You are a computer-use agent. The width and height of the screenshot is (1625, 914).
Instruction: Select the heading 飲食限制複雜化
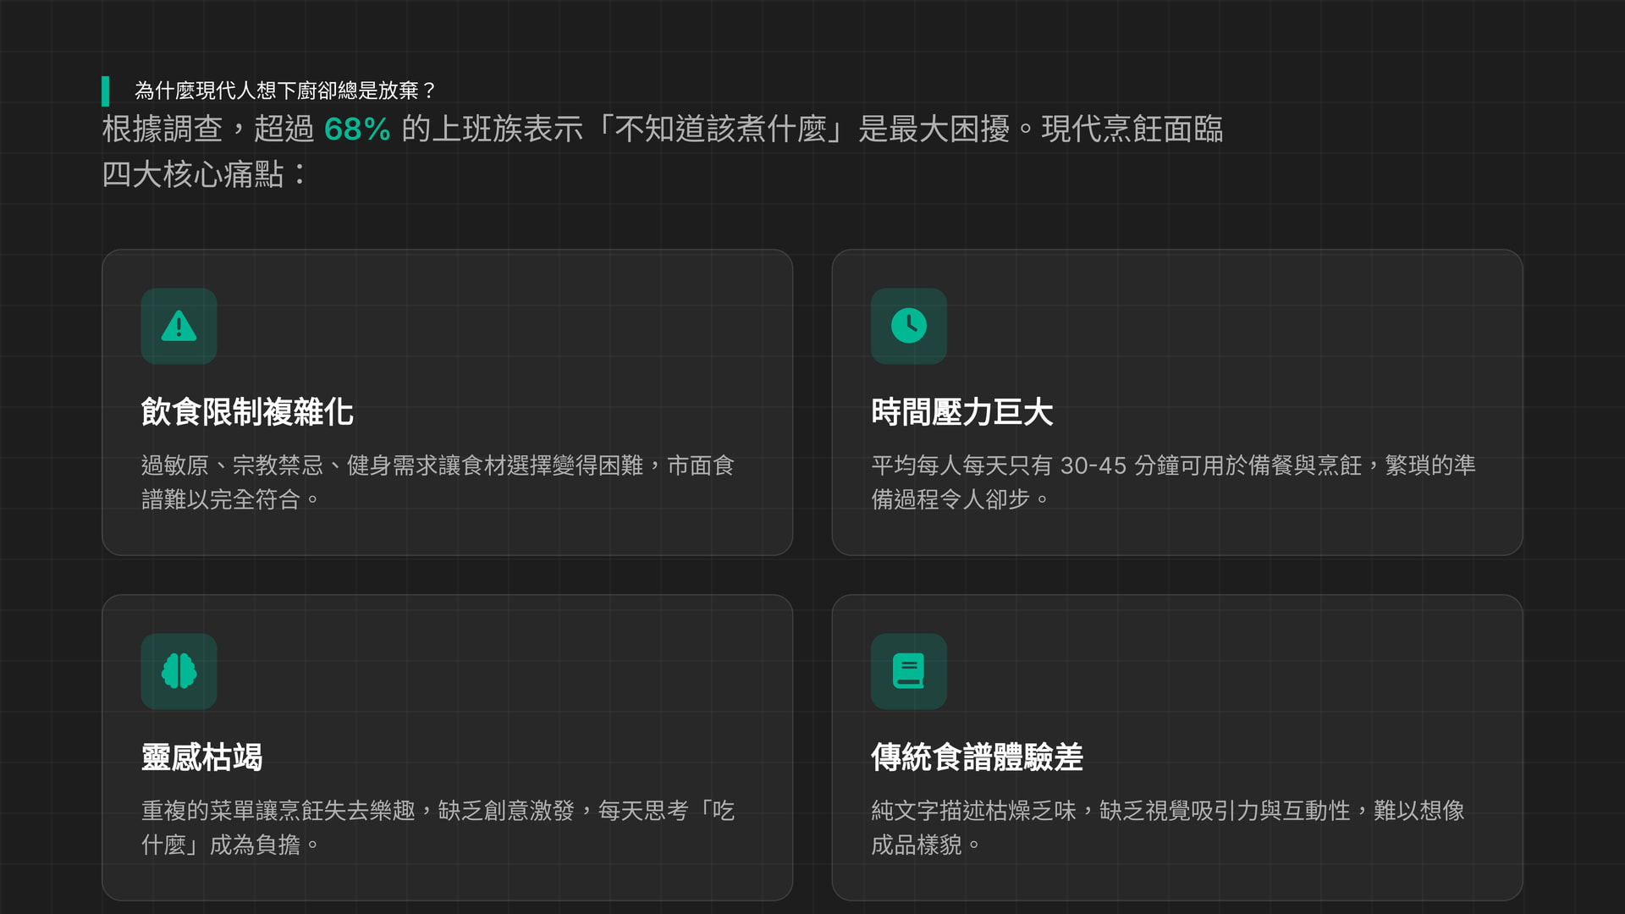tap(246, 412)
